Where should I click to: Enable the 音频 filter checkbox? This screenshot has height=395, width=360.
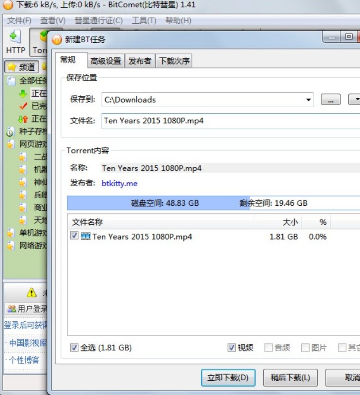[268, 348]
